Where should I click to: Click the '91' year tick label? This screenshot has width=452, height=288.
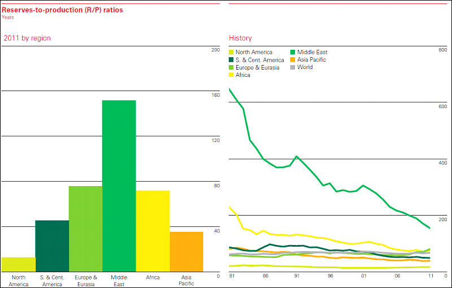click(297, 276)
